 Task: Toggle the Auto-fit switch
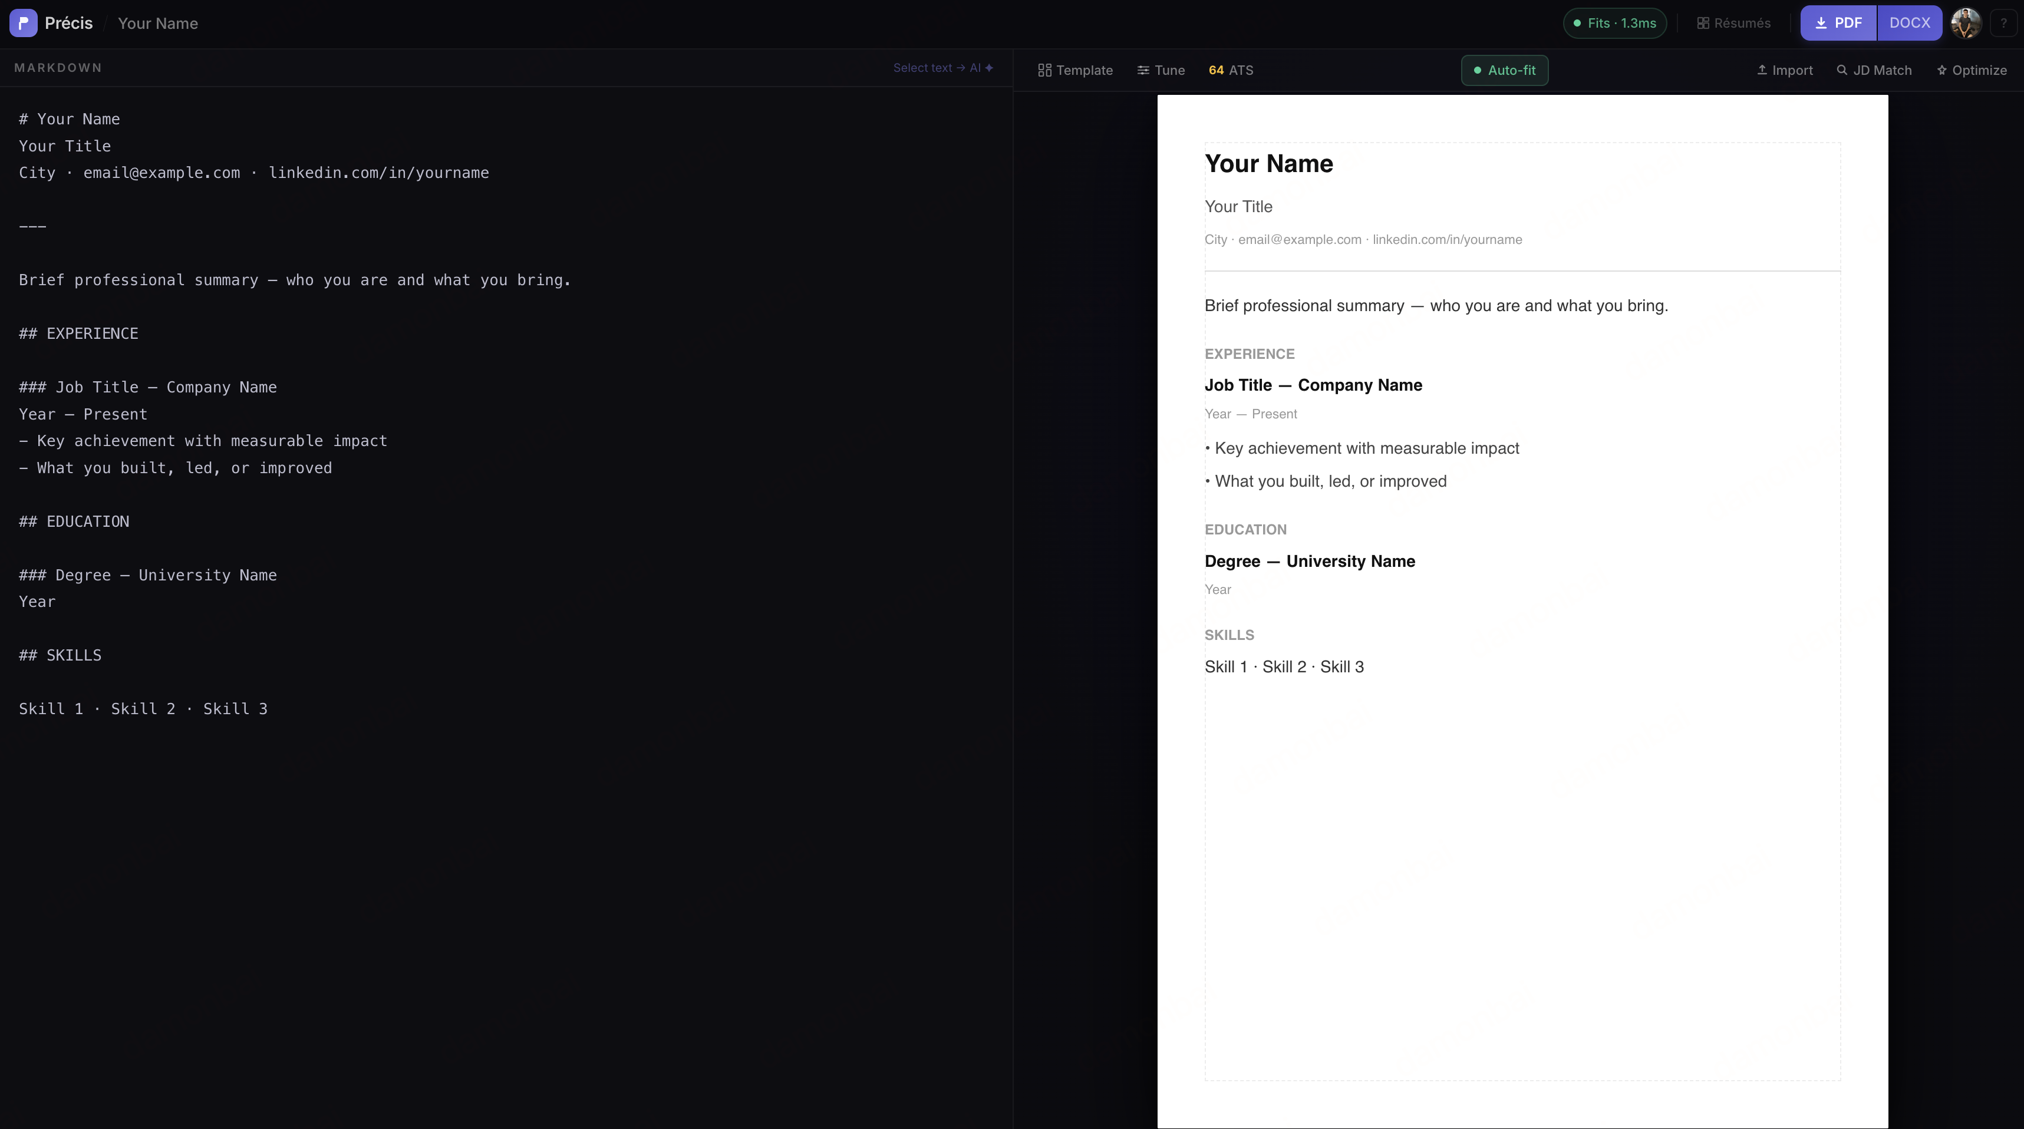(x=1504, y=71)
